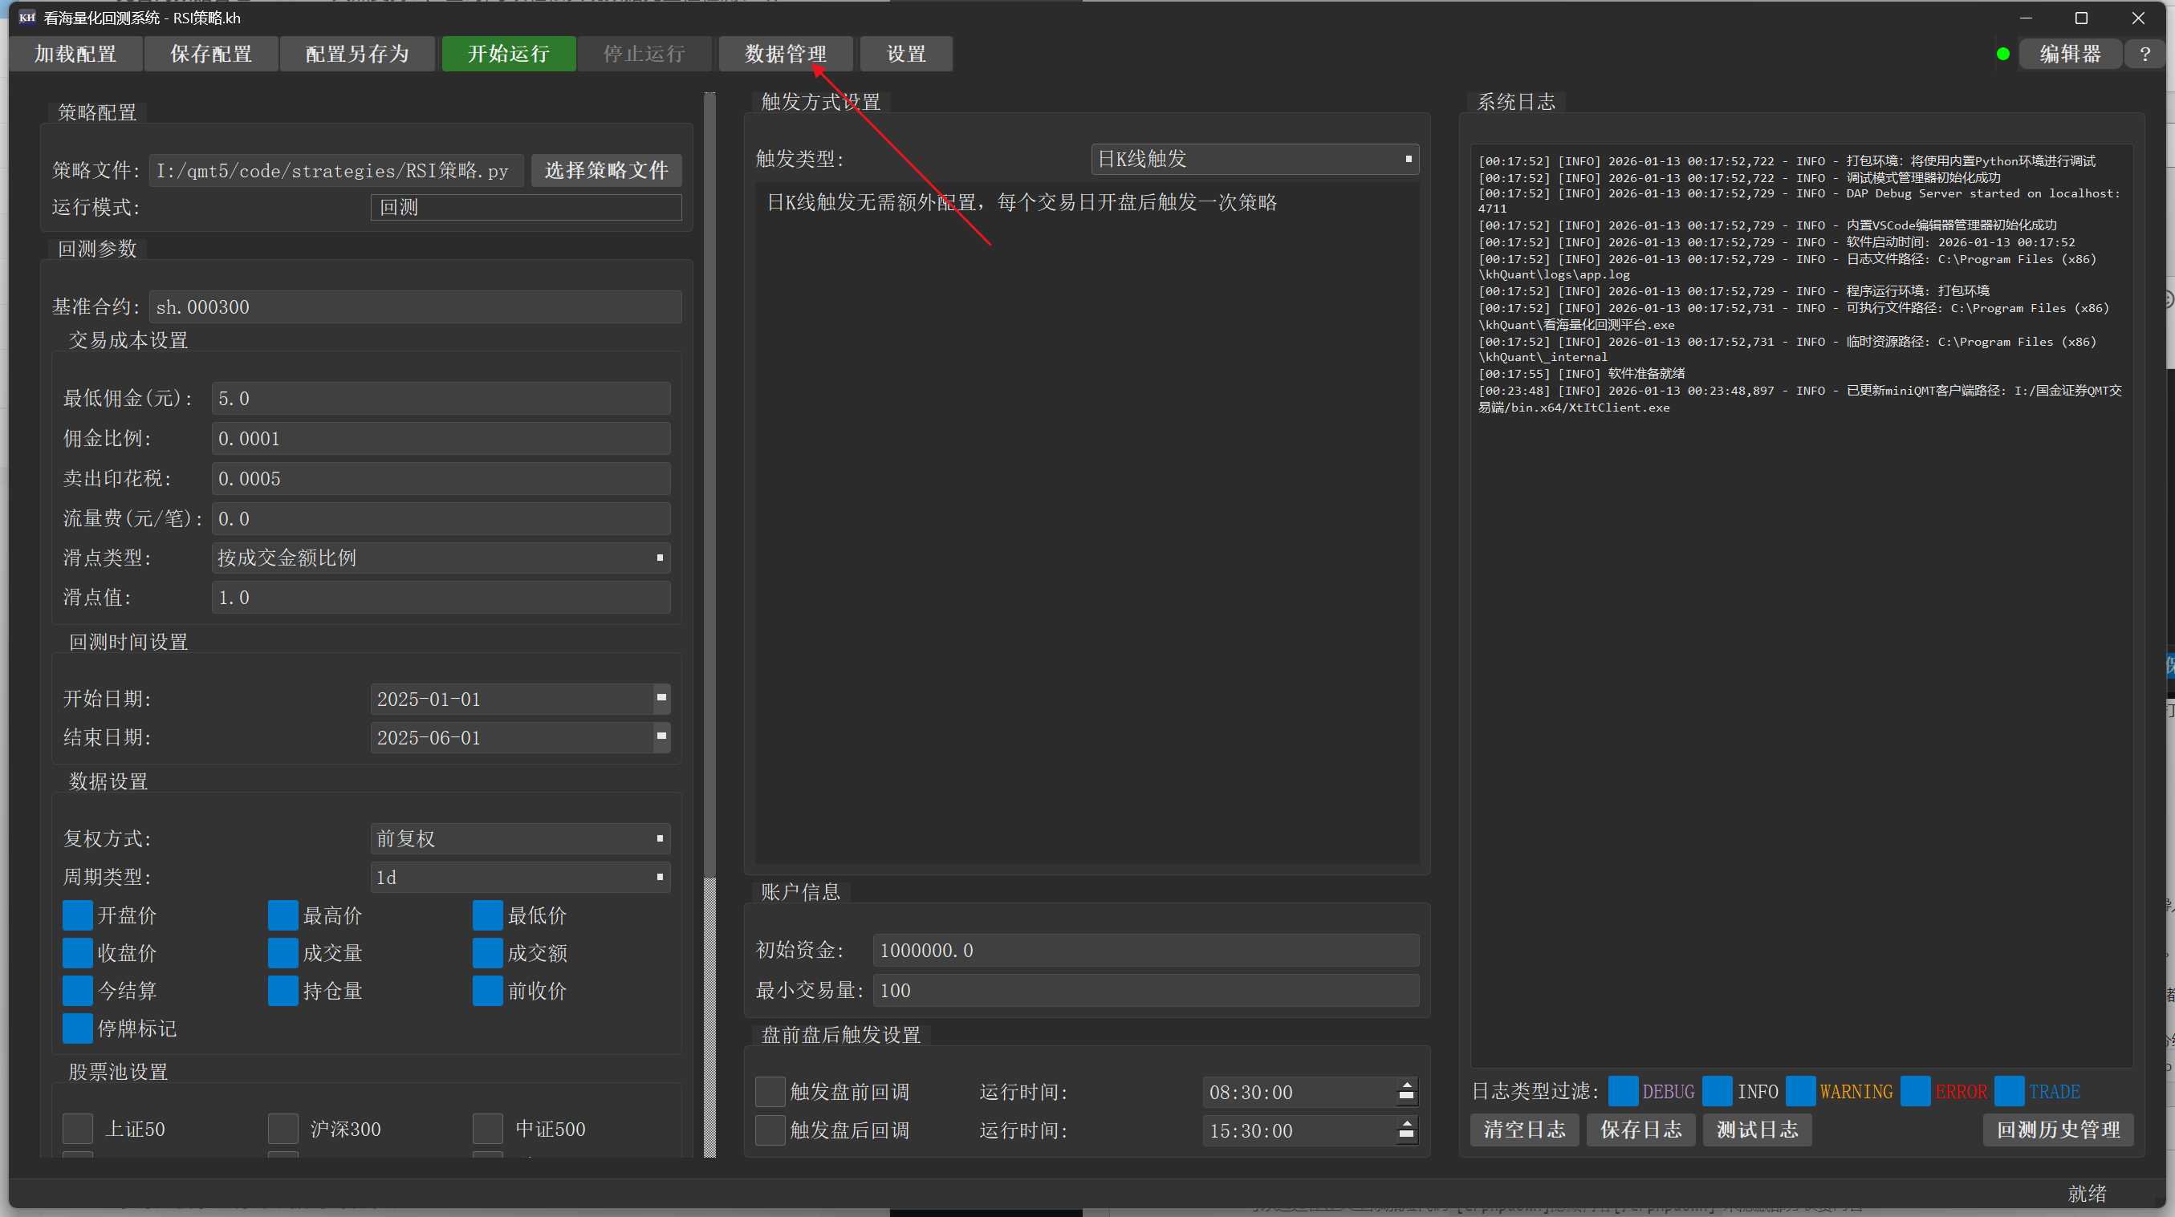This screenshot has width=2175, height=1217.
Task: Click the KH application logo icon
Action: (x=27, y=17)
